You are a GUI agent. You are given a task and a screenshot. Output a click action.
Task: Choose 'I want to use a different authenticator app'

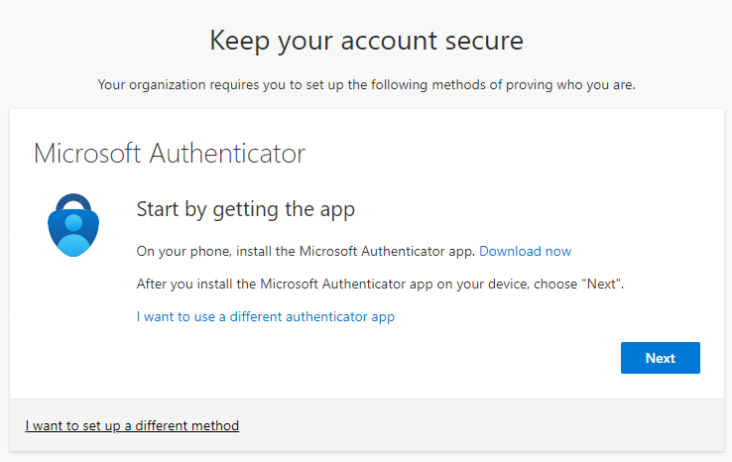click(x=265, y=317)
